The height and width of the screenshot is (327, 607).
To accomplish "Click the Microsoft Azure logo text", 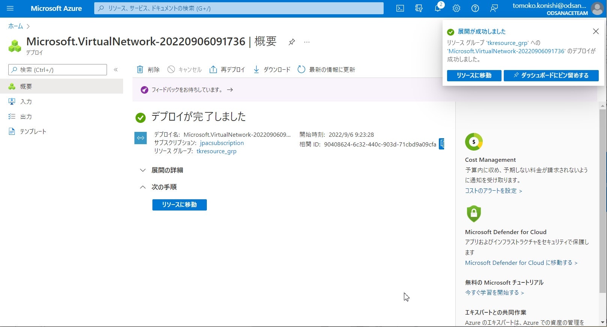I will pos(56,8).
